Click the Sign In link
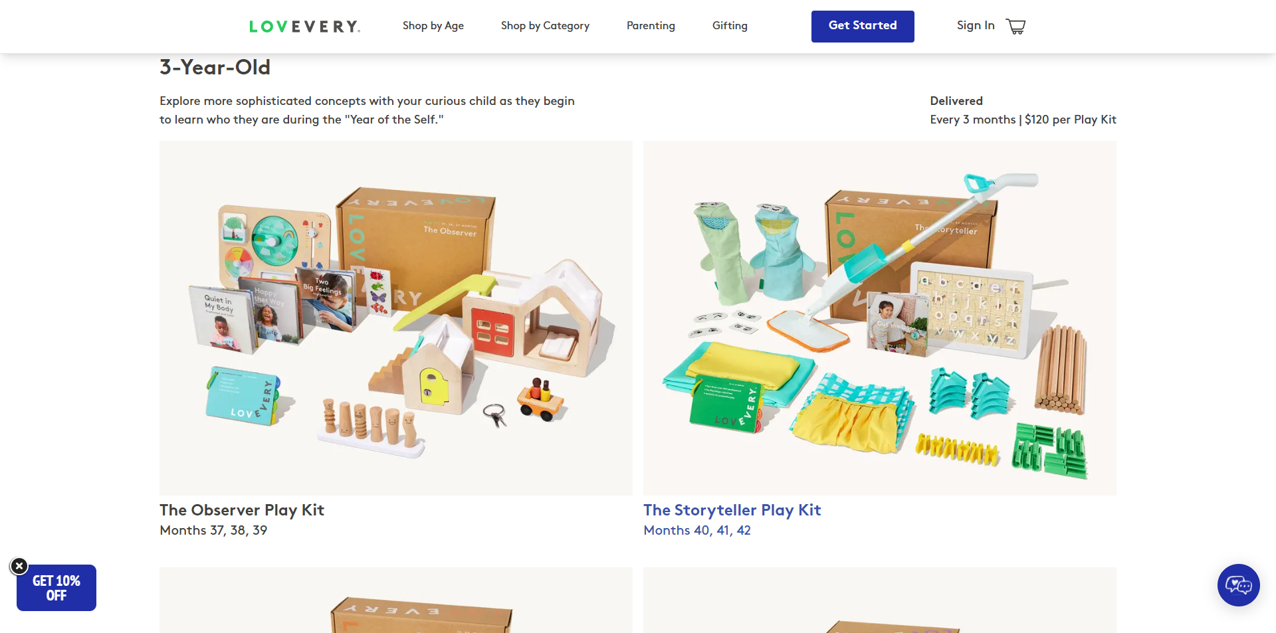1276x633 pixels. point(976,25)
